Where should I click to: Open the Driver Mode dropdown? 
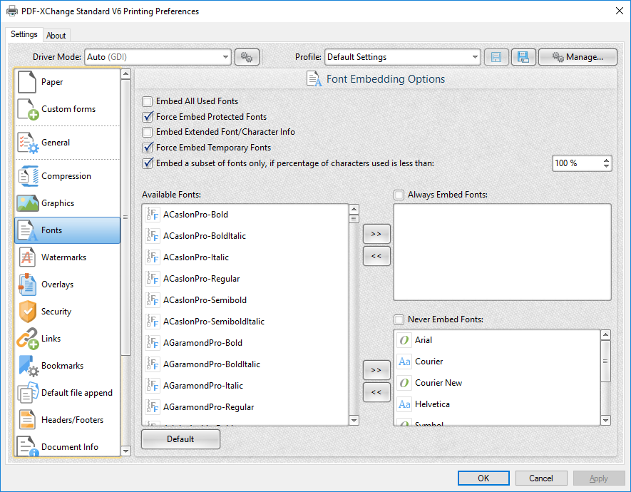click(x=158, y=57)
